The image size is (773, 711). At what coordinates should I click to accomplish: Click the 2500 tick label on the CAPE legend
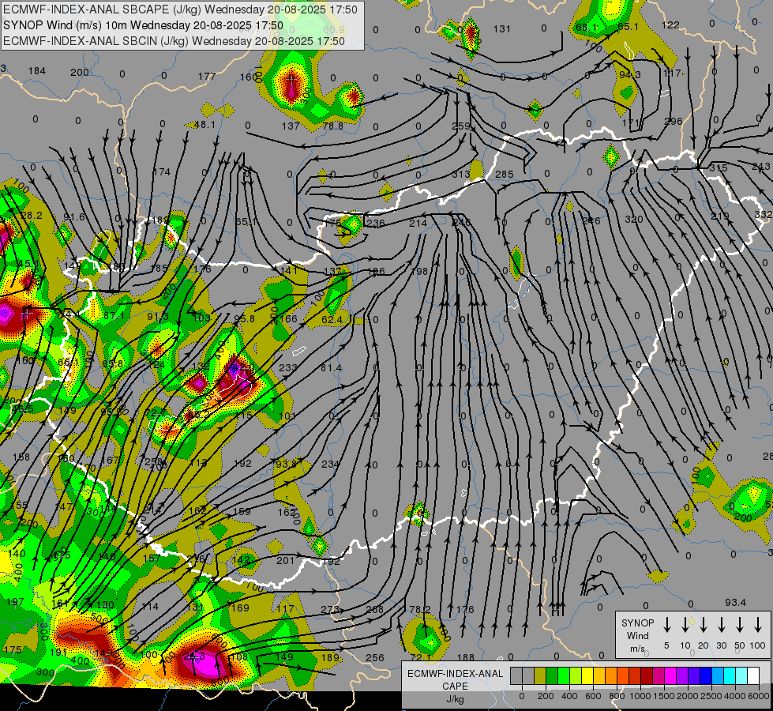point(712,696)
